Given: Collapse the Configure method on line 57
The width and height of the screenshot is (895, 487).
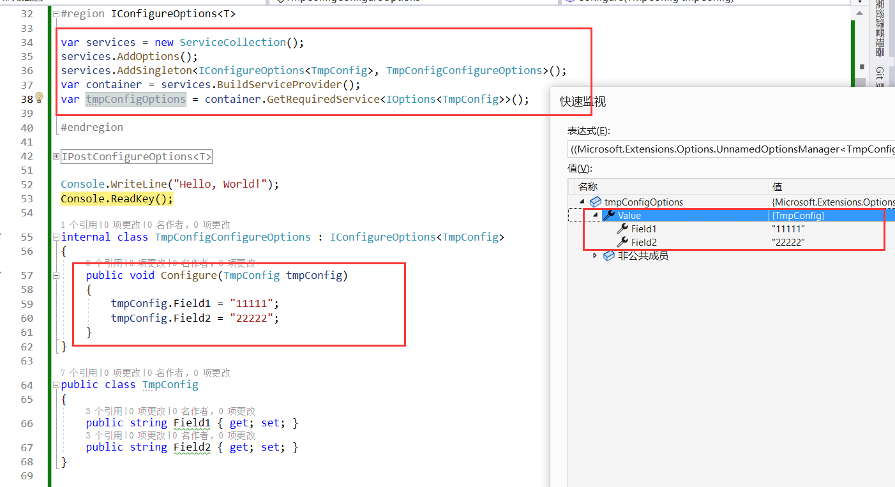Looking at the screenshot, I should click(x=56, y=276).
